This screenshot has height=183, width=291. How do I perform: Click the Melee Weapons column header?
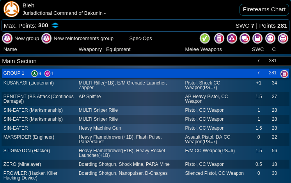tap(203, 49)
